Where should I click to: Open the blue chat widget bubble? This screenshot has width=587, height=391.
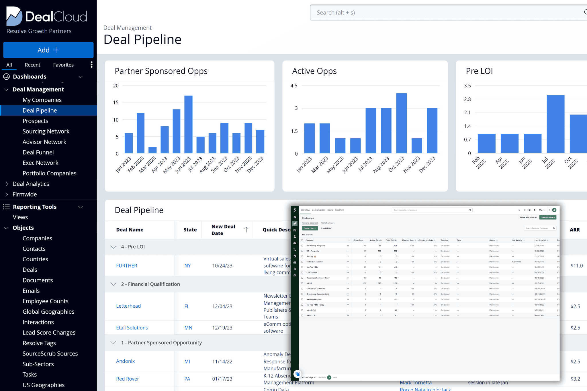[298, 374]
